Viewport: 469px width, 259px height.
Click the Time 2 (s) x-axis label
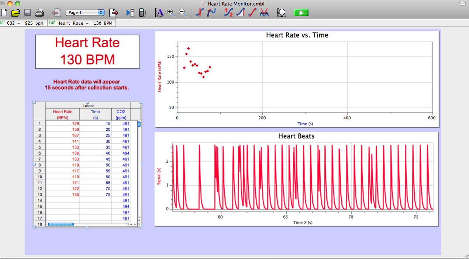coord(303,223)
